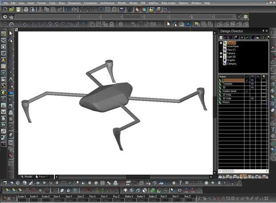Select the arrow Select tool in left toolbar
Viewport: 276px width, 203px height.
pyautogui.click(x=11, y=33)
